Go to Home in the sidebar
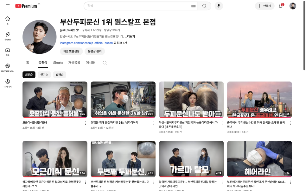The image size is (306, 191). click(8, 21)
